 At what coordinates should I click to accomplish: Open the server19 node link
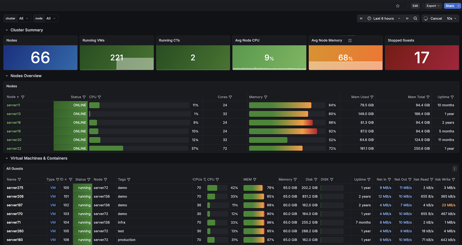[x=14, y=131]
